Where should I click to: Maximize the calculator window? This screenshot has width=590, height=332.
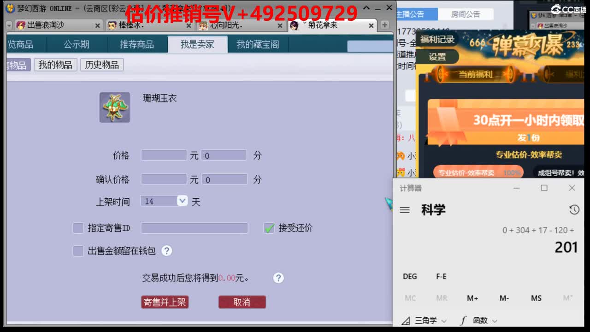point(544,188)
